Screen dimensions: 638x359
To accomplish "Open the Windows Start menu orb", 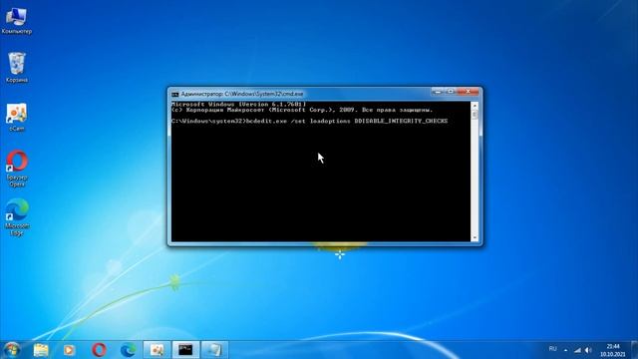I will [12, 350].
